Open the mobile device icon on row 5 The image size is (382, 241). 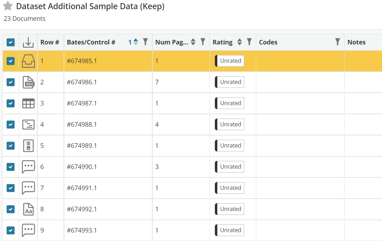(28, 145)
